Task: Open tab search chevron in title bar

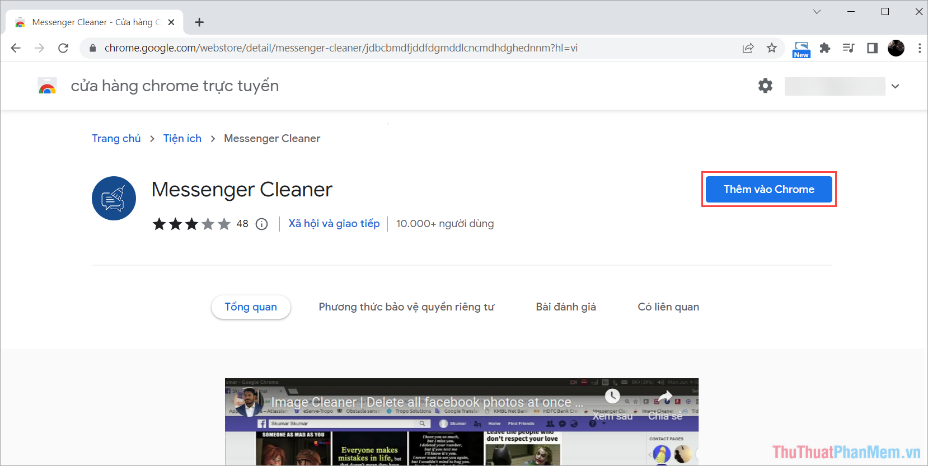Action: (817, 12)
